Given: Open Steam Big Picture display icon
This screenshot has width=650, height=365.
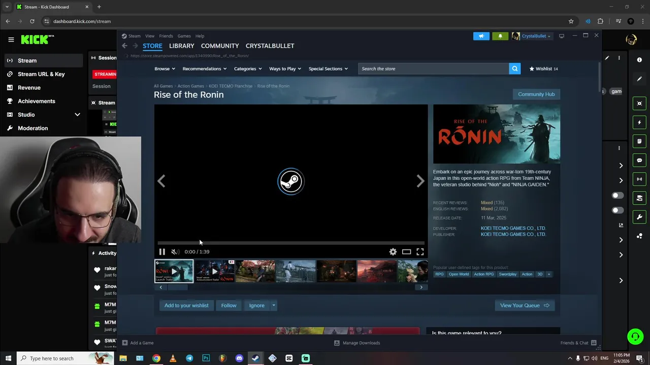Looking at the screenshot, I should point(562,36).
